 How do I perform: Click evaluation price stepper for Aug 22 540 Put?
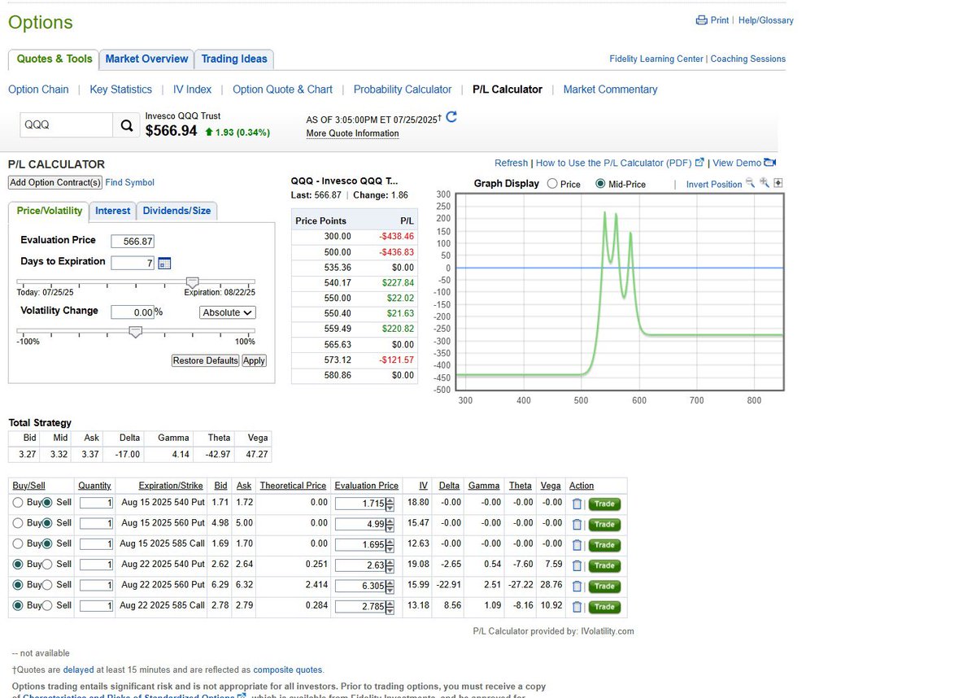point(390,565)
